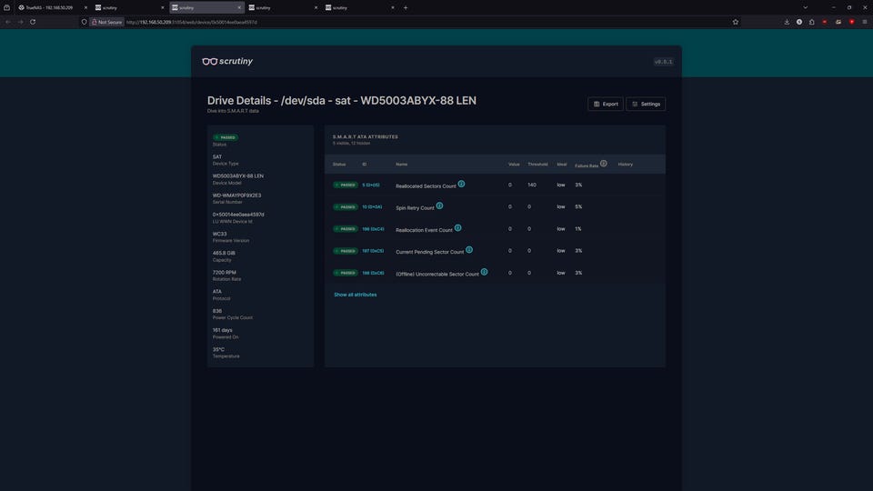Reload the page with browser refresh button
The height and width of the screenshot is (491, 873).
click(33, 22)
